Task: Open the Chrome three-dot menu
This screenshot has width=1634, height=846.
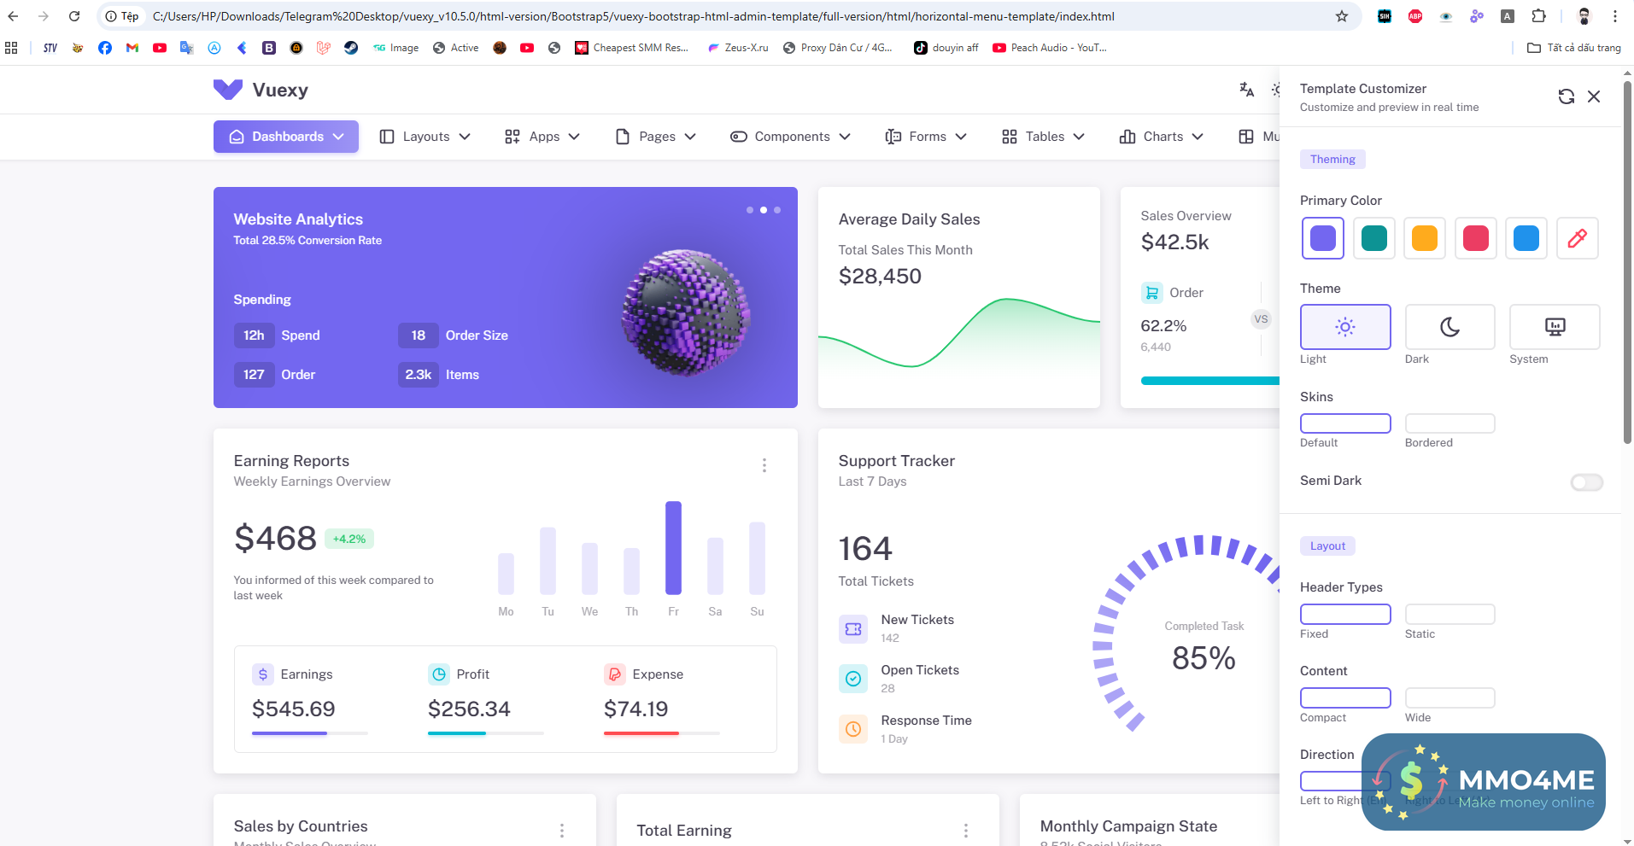Action: click(x=1615, y=16)
